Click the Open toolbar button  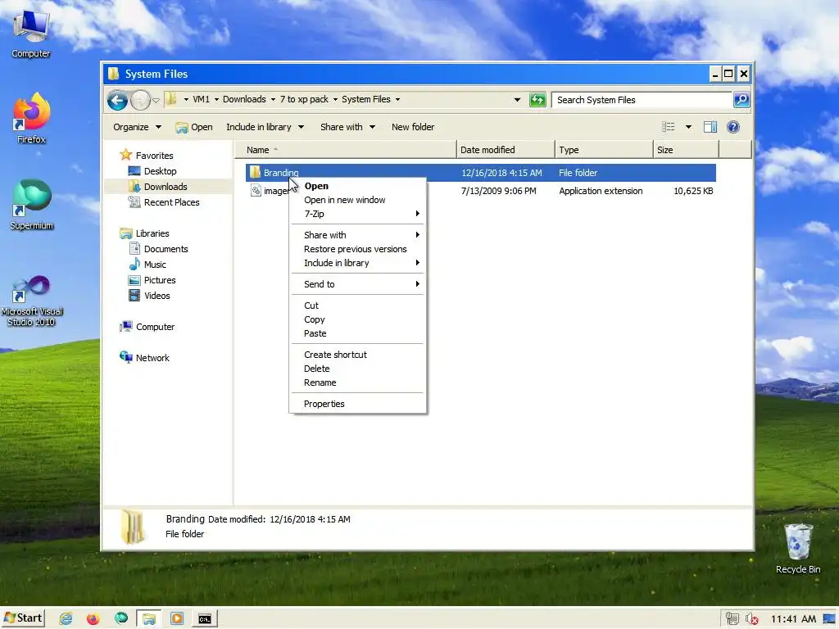click(193, 127)
